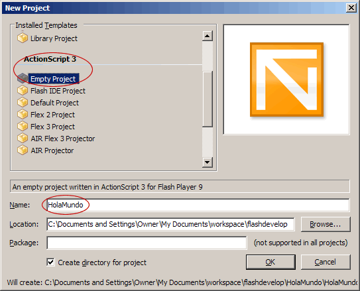Select the AIR Projector template label
The image size is (360, 291).
(x=52, y=150)
